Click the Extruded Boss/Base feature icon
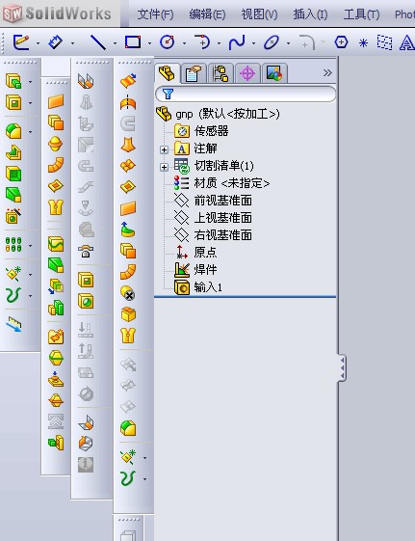The width and height of the screenshot is (415, 541). click(x=13, y=81)
